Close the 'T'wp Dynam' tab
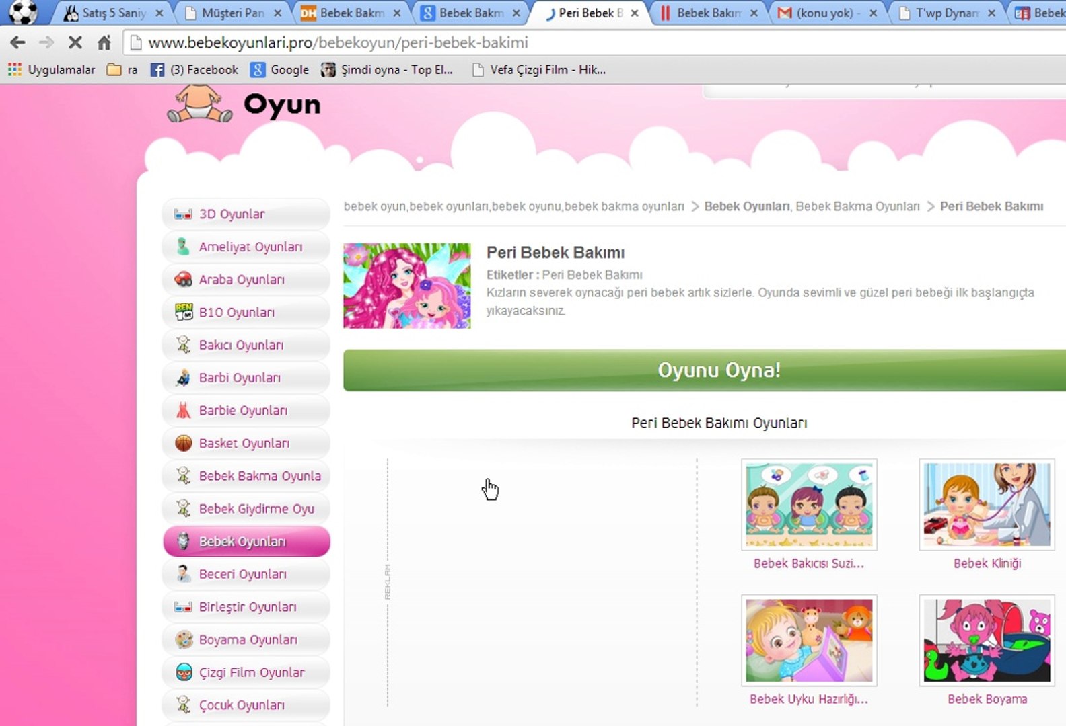The height and width of the screenshot is (726, 1066). 991,13
